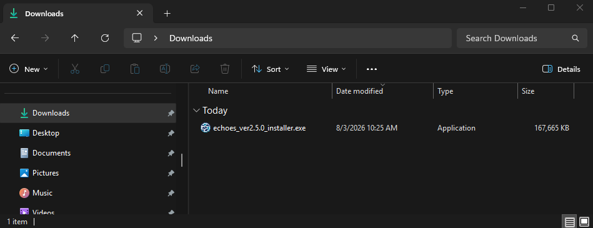
Task: Select Documents in the navigation pane
Action: point(87,153)
